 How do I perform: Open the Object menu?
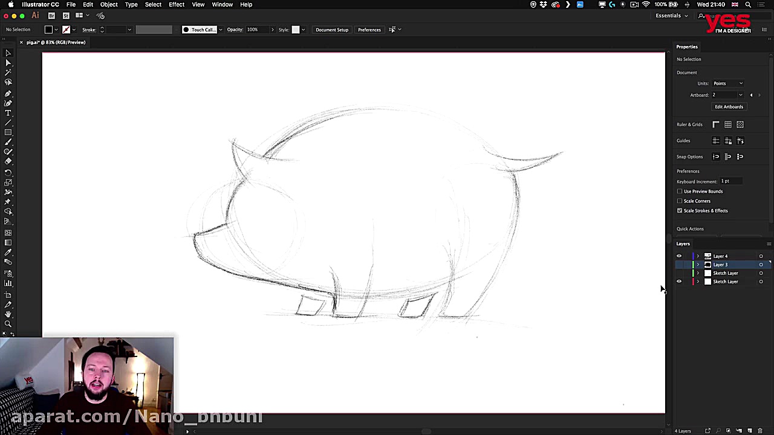coord(109,4)
